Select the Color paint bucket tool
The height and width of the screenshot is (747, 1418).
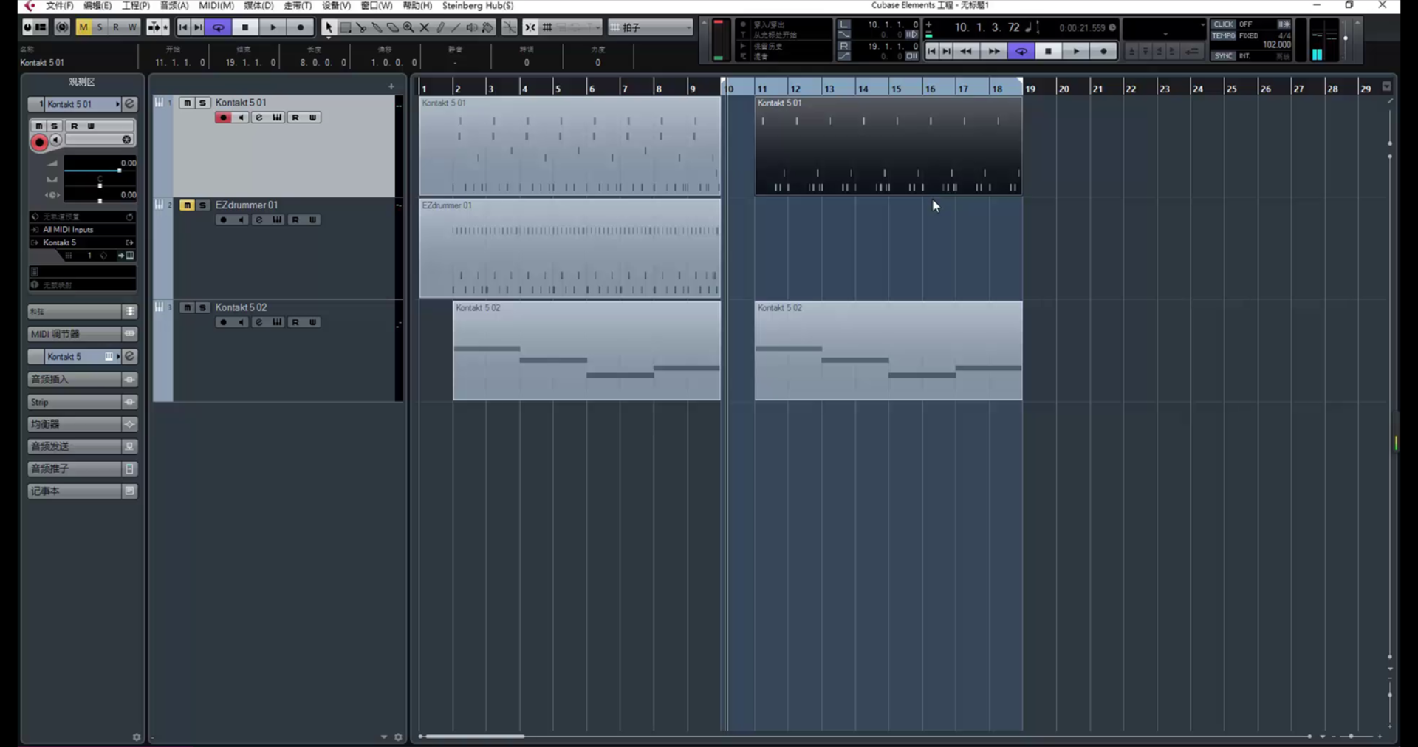pos(488,27)
